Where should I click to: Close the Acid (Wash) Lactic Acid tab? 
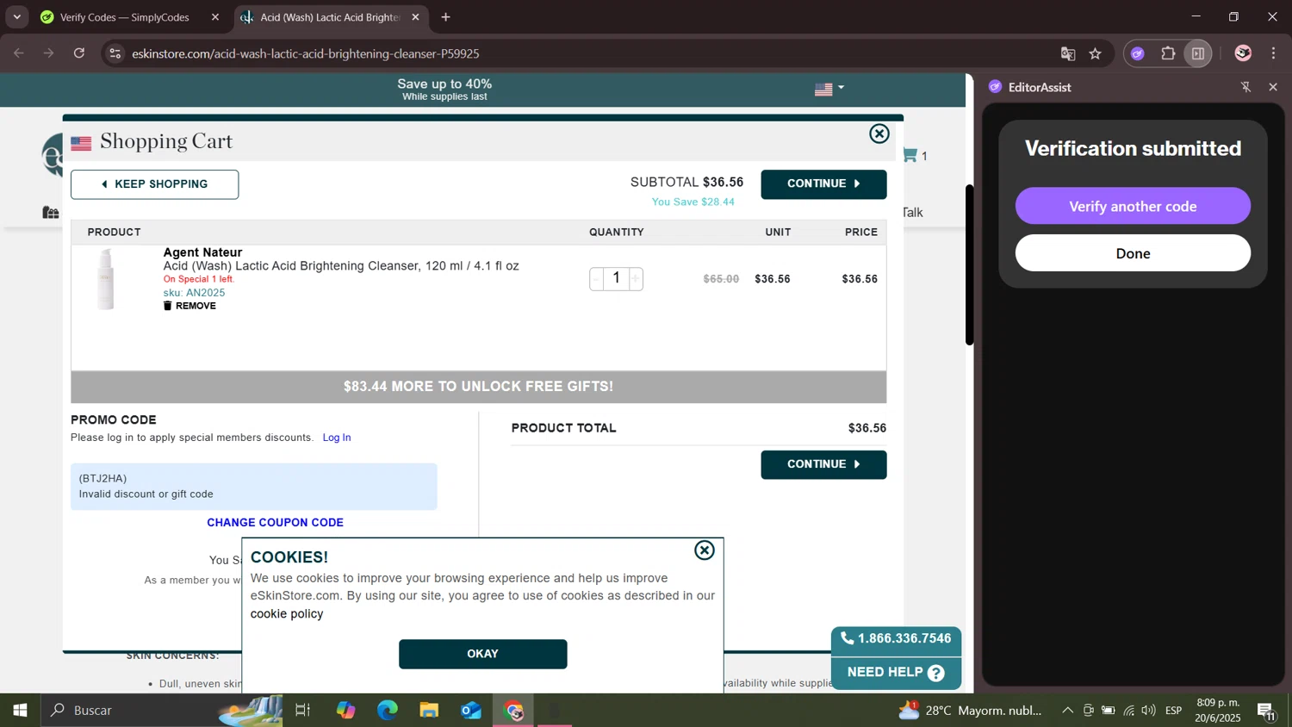click(415, 17)
